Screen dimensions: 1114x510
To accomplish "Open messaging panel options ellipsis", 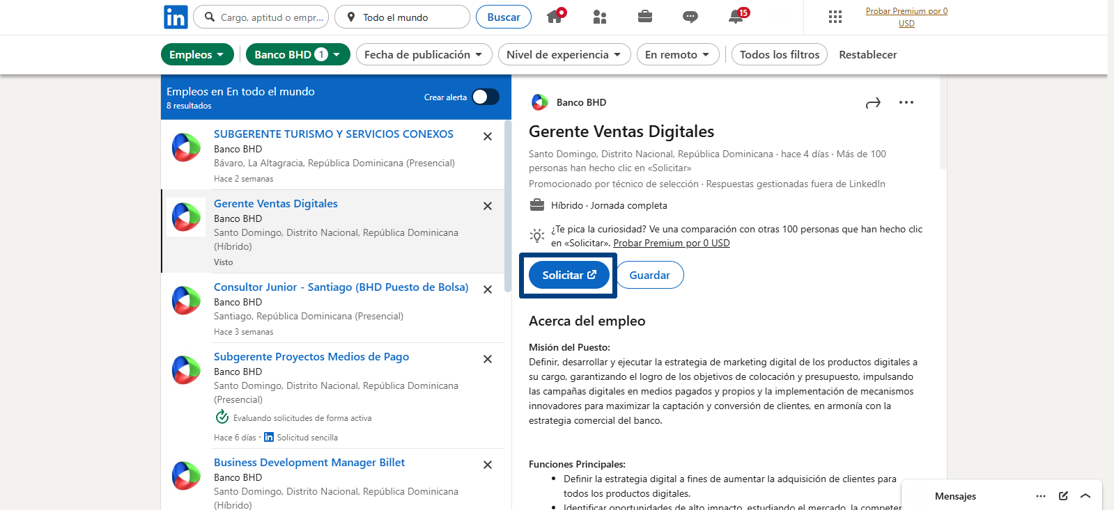I will (1041, 496).
